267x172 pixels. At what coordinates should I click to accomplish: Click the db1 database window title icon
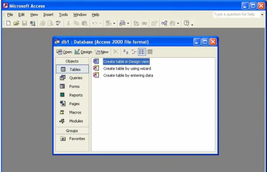click(57, 41)
